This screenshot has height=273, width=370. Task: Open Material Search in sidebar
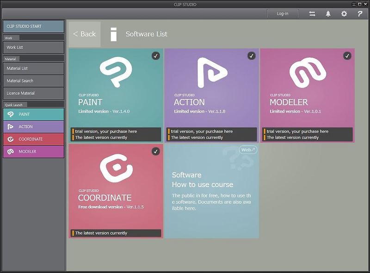coord(33,81)
